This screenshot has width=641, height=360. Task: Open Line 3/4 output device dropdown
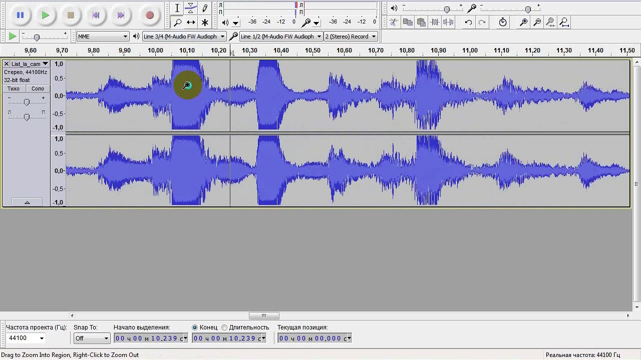point(184,36)
